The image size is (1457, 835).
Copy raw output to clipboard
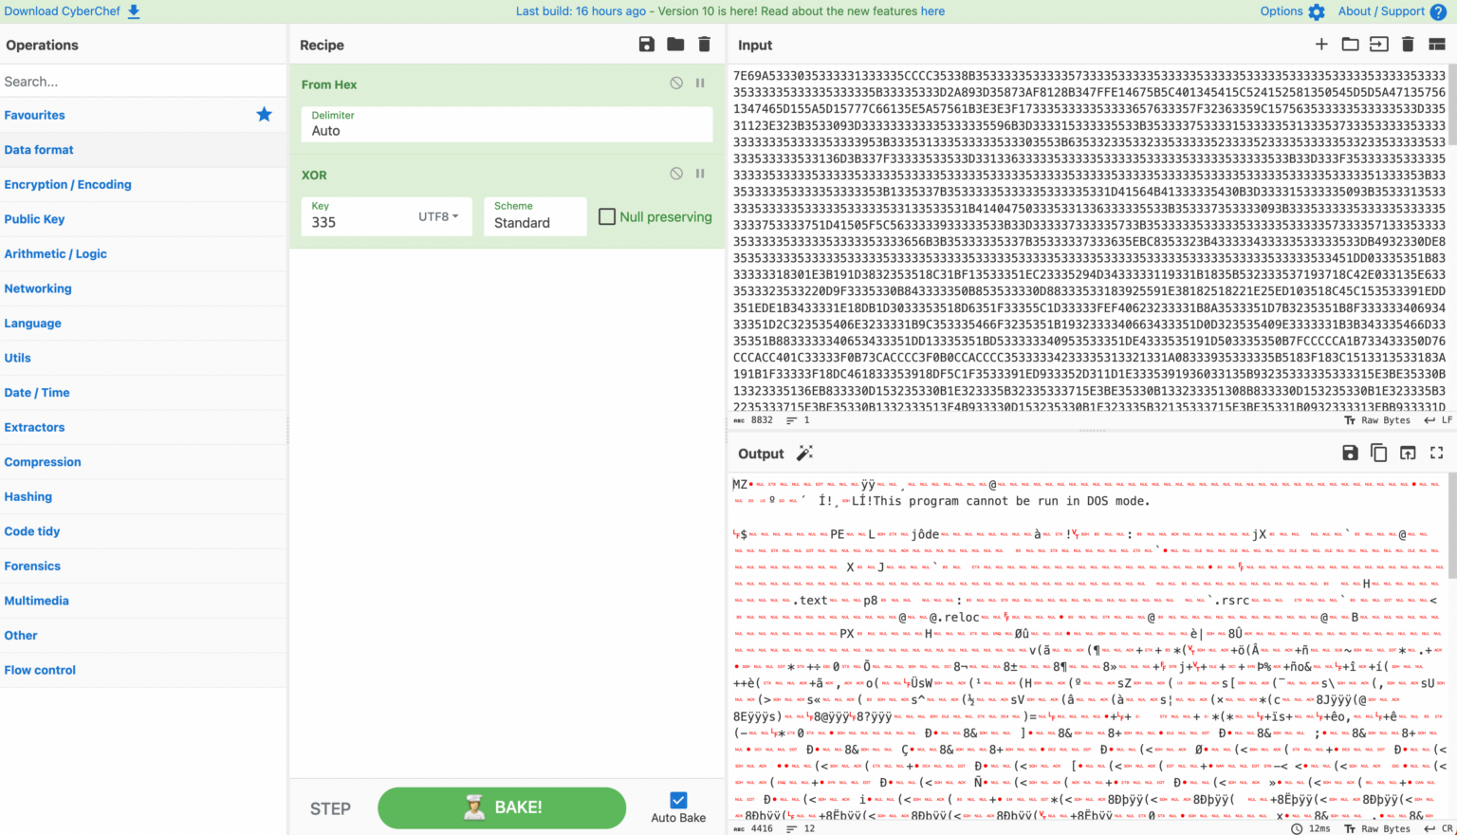coord(1378,454)
